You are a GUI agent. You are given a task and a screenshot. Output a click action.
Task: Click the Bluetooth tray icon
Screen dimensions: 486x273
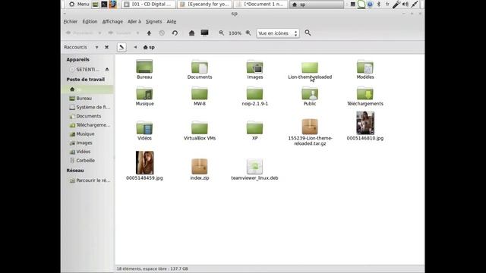pos(378,4)
